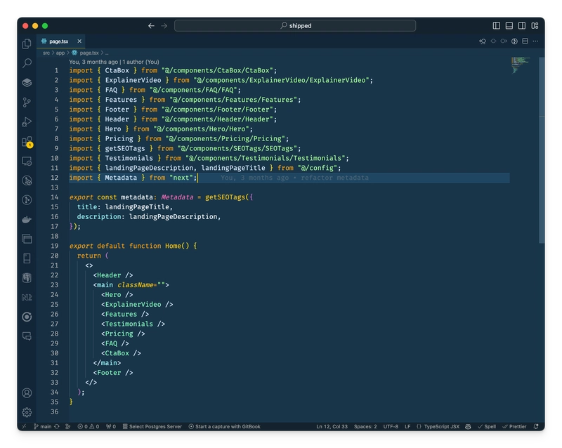Open the N2 icon in activity bar

[27, 298]
